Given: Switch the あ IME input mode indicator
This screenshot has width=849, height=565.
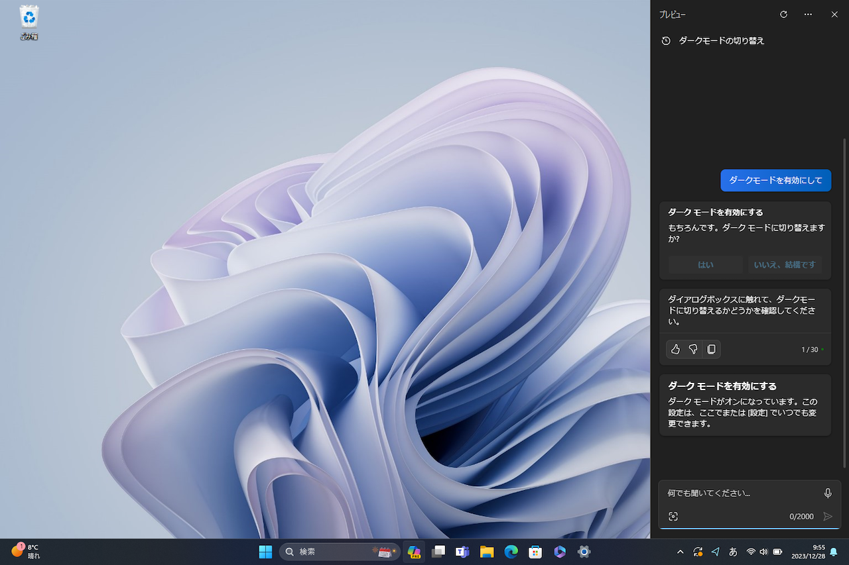Looking at the screenshot, I should (x=733, y=552).
